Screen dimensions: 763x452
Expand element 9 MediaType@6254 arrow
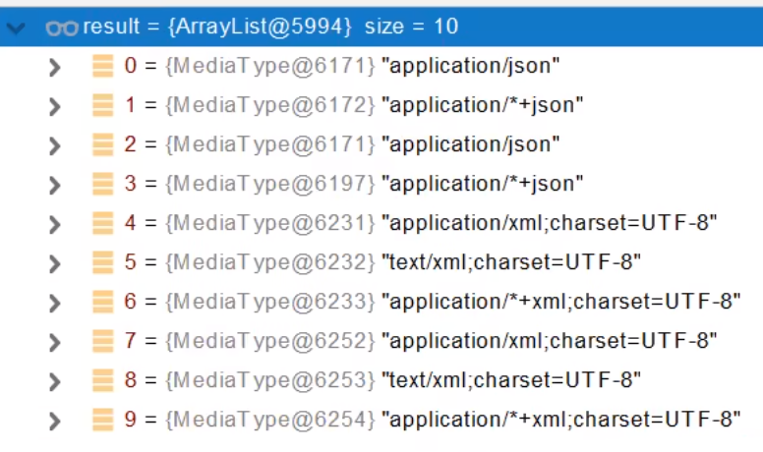pyautogui.click(x=54, y=421)
